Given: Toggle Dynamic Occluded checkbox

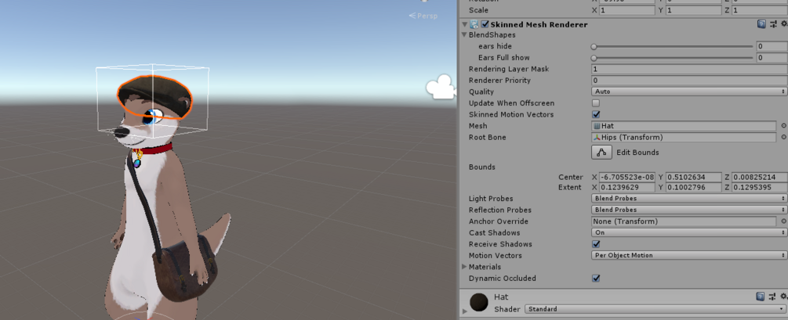Looking at the screenshot, I should click(596, 279).
